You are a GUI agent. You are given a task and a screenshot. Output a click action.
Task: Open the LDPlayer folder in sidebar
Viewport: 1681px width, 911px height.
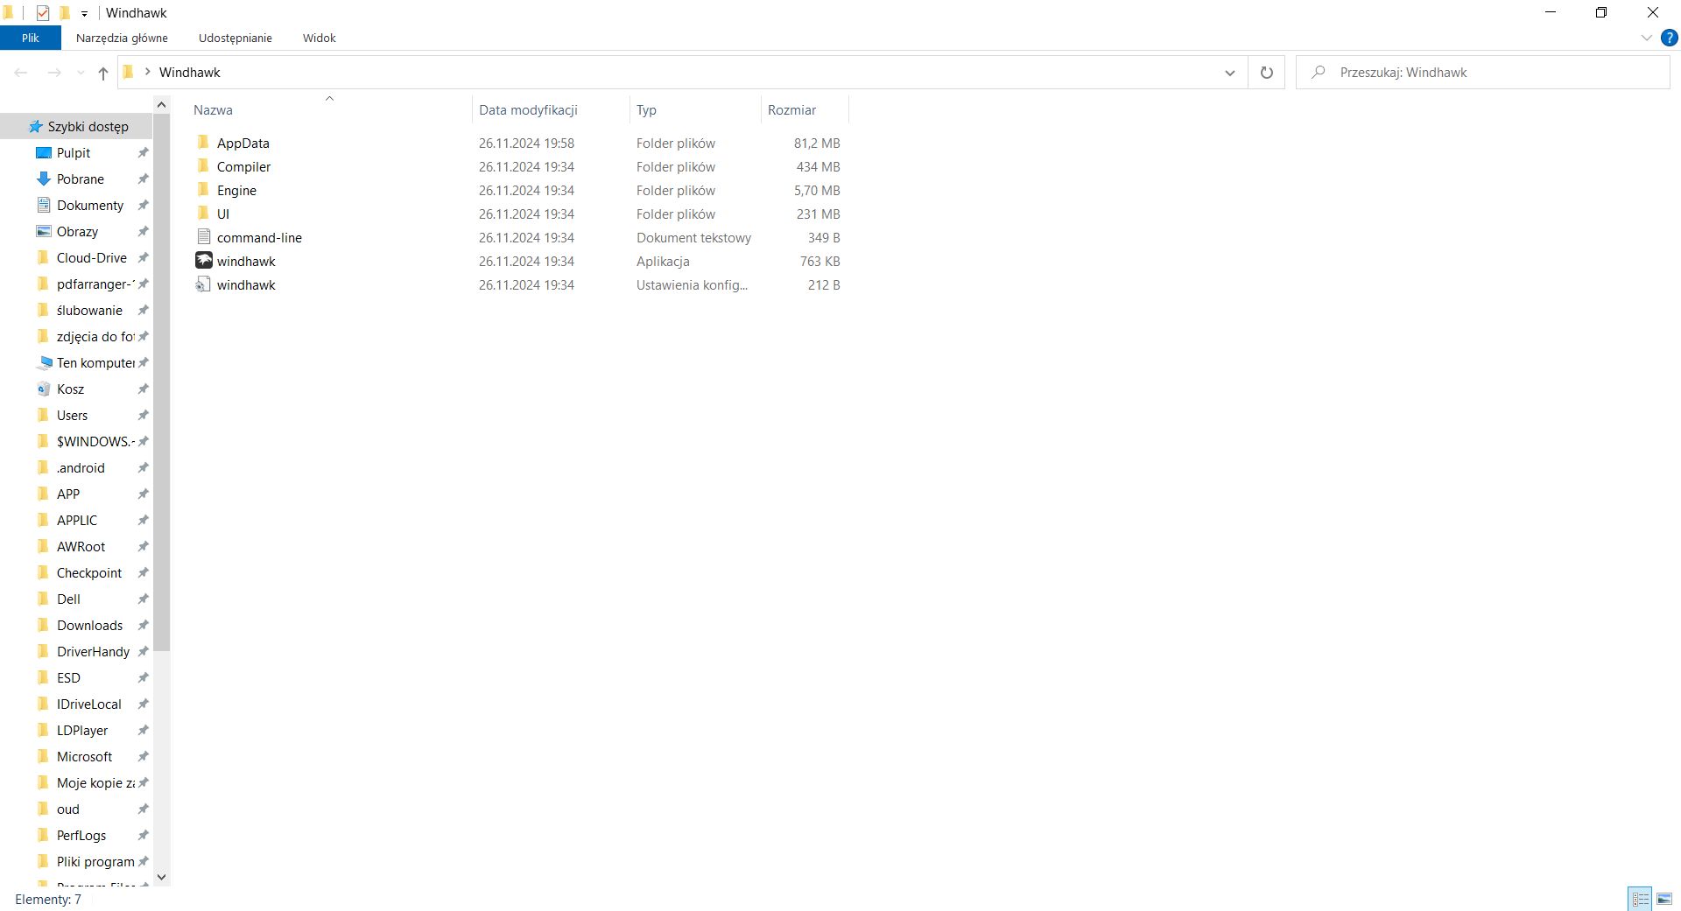[x=81, y=730]
